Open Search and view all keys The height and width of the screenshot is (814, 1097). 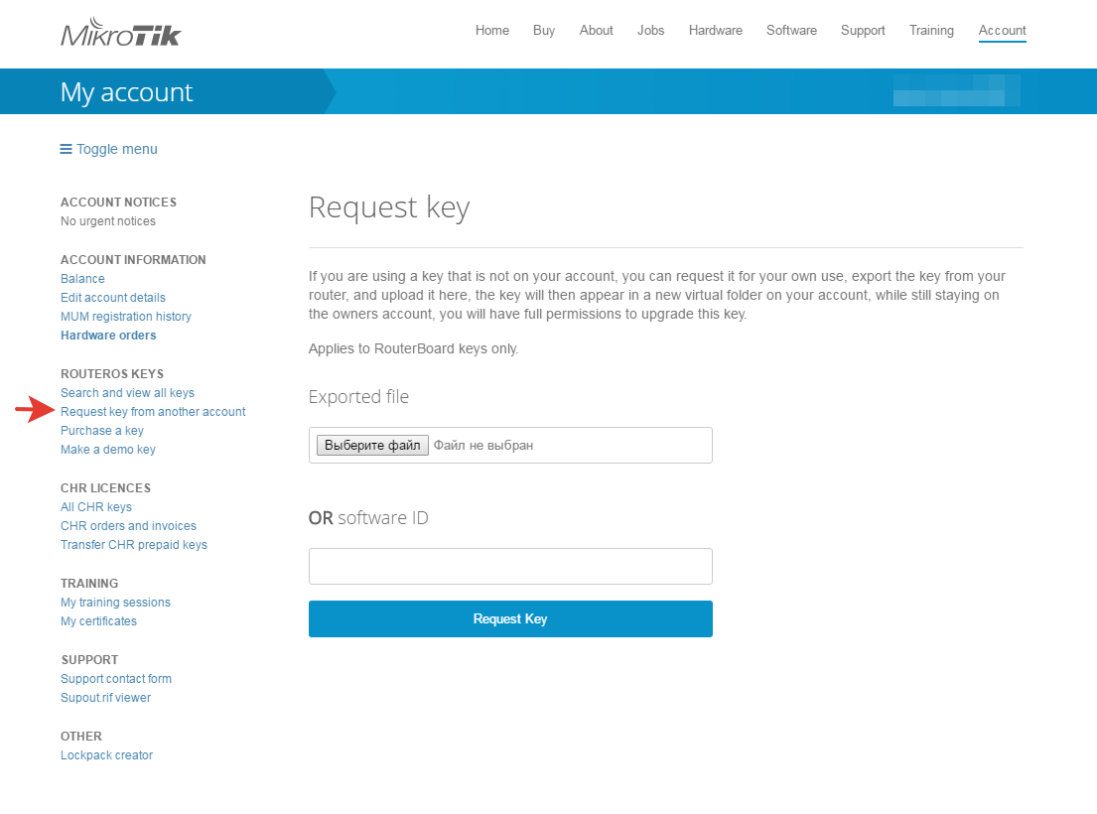point(127,393)
